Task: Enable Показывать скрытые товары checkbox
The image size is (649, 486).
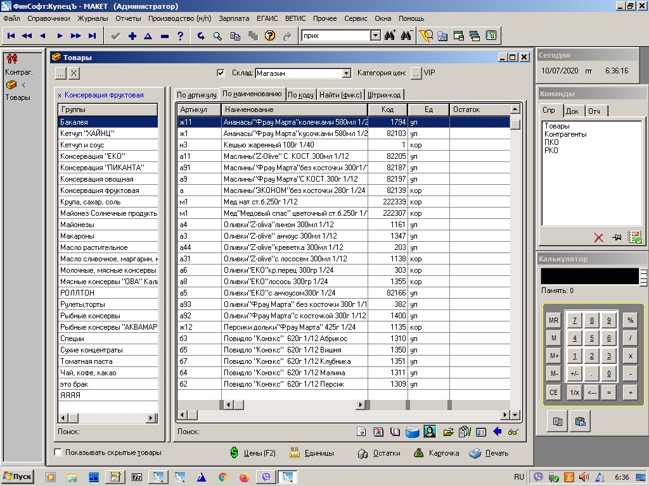Action: point(58,452)
